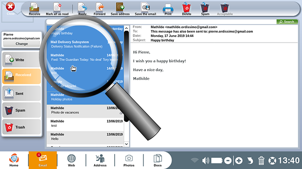302x169 pixels.
Task: Select 'Happy birthday' email in list
Action: tap(85, 31)
